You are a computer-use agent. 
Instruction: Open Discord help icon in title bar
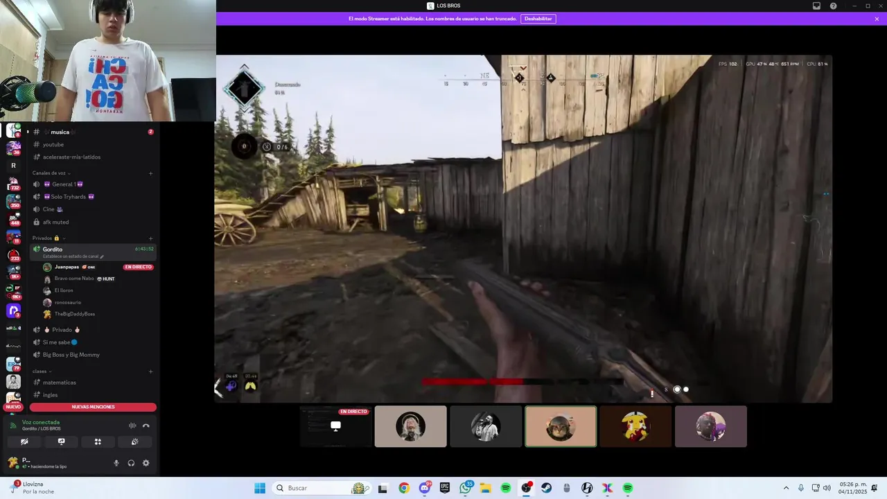[833, 6]
